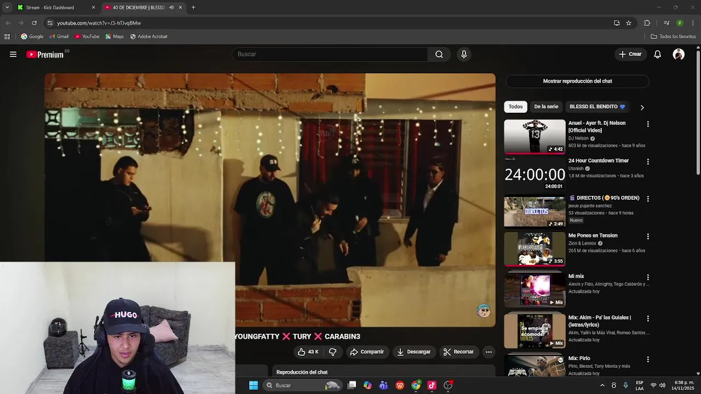This screenshot has width=701, height=394.
Task: Open options menu for Mi mix
Action: (648, 277)
